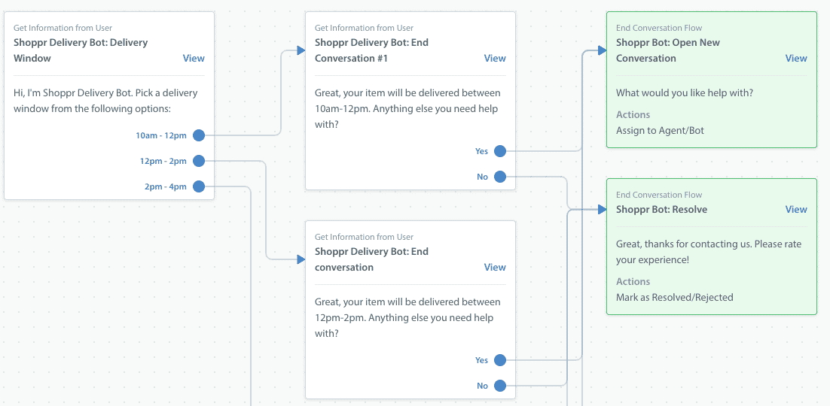Click the 2pm - 4pm connector dot
830x406 pixels.
199,186
